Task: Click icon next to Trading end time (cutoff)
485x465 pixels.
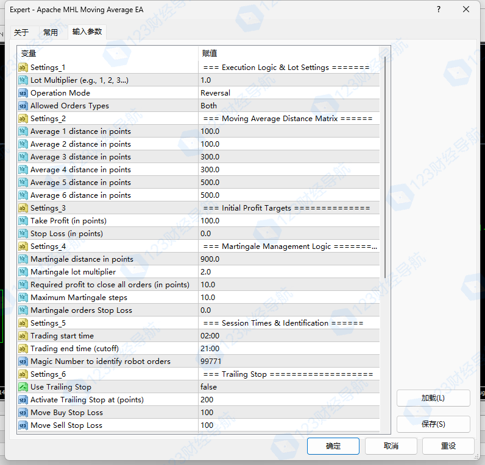Action: 23,349
